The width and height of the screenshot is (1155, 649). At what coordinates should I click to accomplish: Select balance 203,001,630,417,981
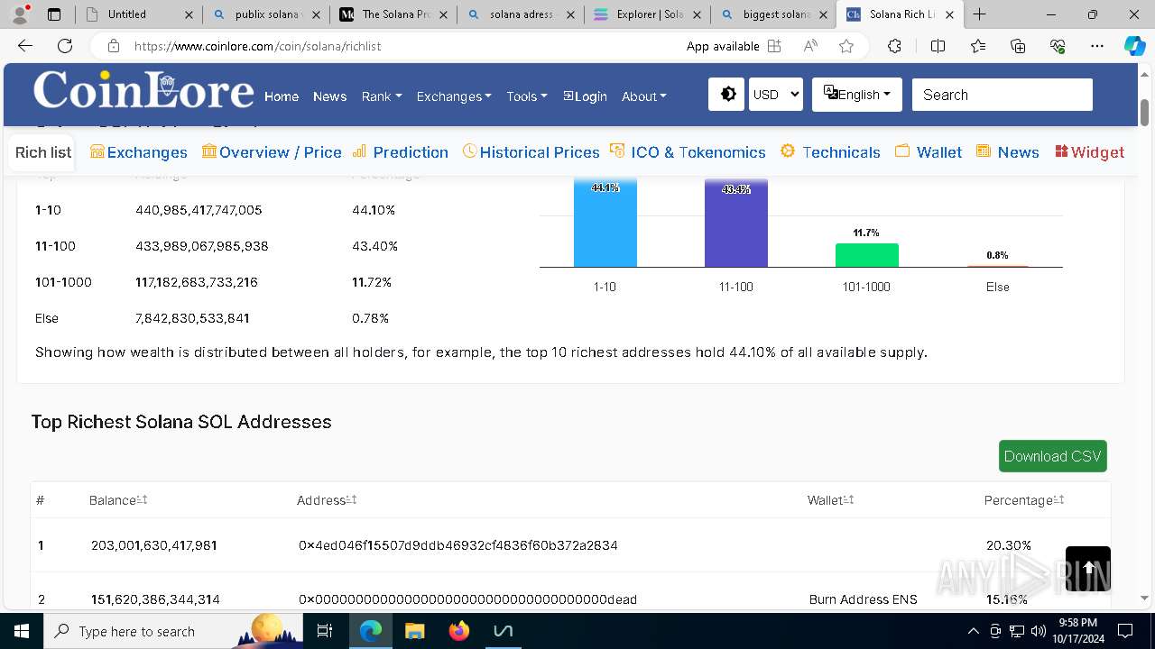tap(154, 545)
